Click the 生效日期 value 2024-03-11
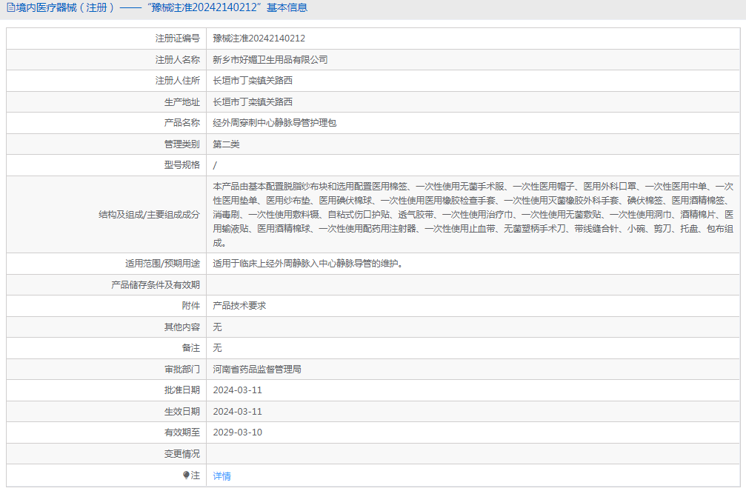Screen dimensions: 746x491 [x=237, y=412]
